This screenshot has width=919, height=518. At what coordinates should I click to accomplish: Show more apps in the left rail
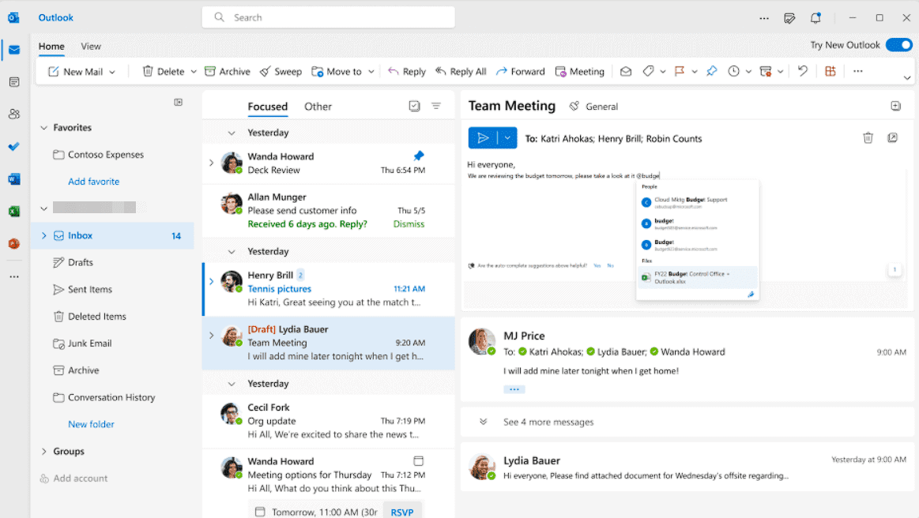click(14, 276)
